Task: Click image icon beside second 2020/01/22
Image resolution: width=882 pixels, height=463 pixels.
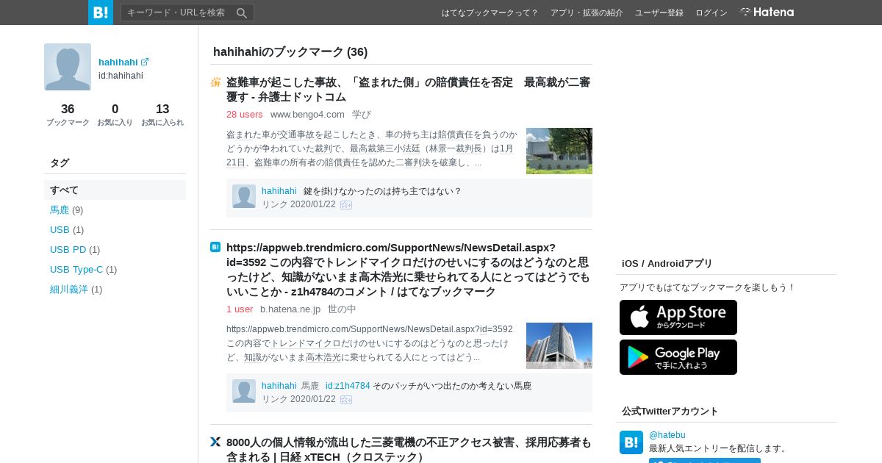Action: (346, 400)
